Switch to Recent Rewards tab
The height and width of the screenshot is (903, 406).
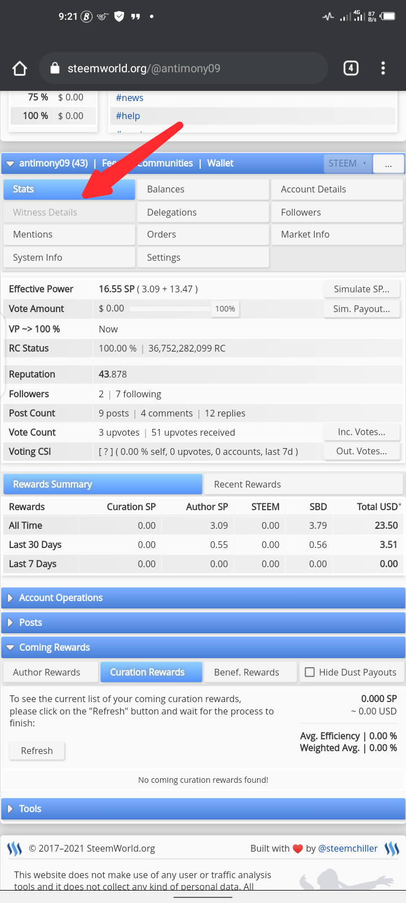coord(303,484)
